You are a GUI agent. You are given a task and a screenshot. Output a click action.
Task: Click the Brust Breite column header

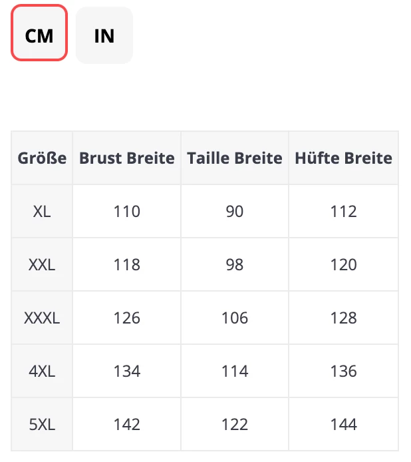click(127, 158)
